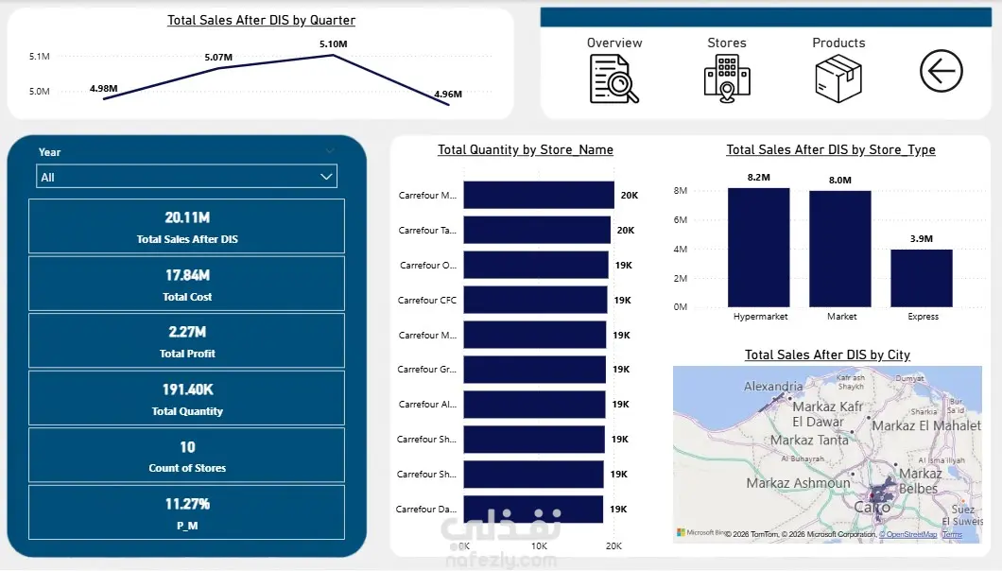Click the 5.10M peak on quarter line

pyautogui.click(x=333, y=55)
